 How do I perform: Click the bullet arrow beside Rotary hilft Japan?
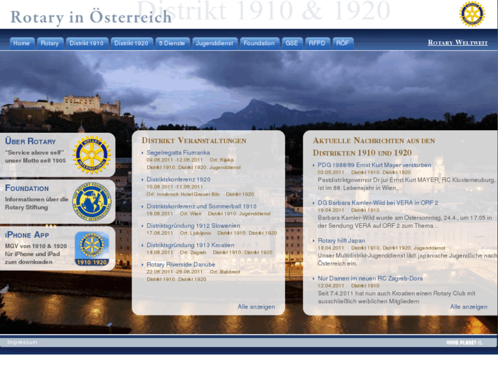[314, 241]
